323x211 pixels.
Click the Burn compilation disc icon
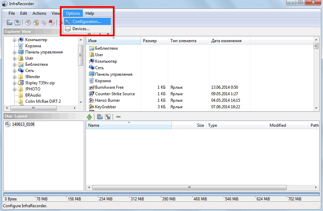pos(28,22)
